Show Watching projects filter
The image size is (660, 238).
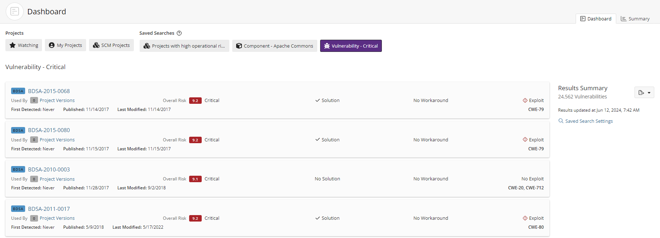pyautogui.click(x=24, y=45)
